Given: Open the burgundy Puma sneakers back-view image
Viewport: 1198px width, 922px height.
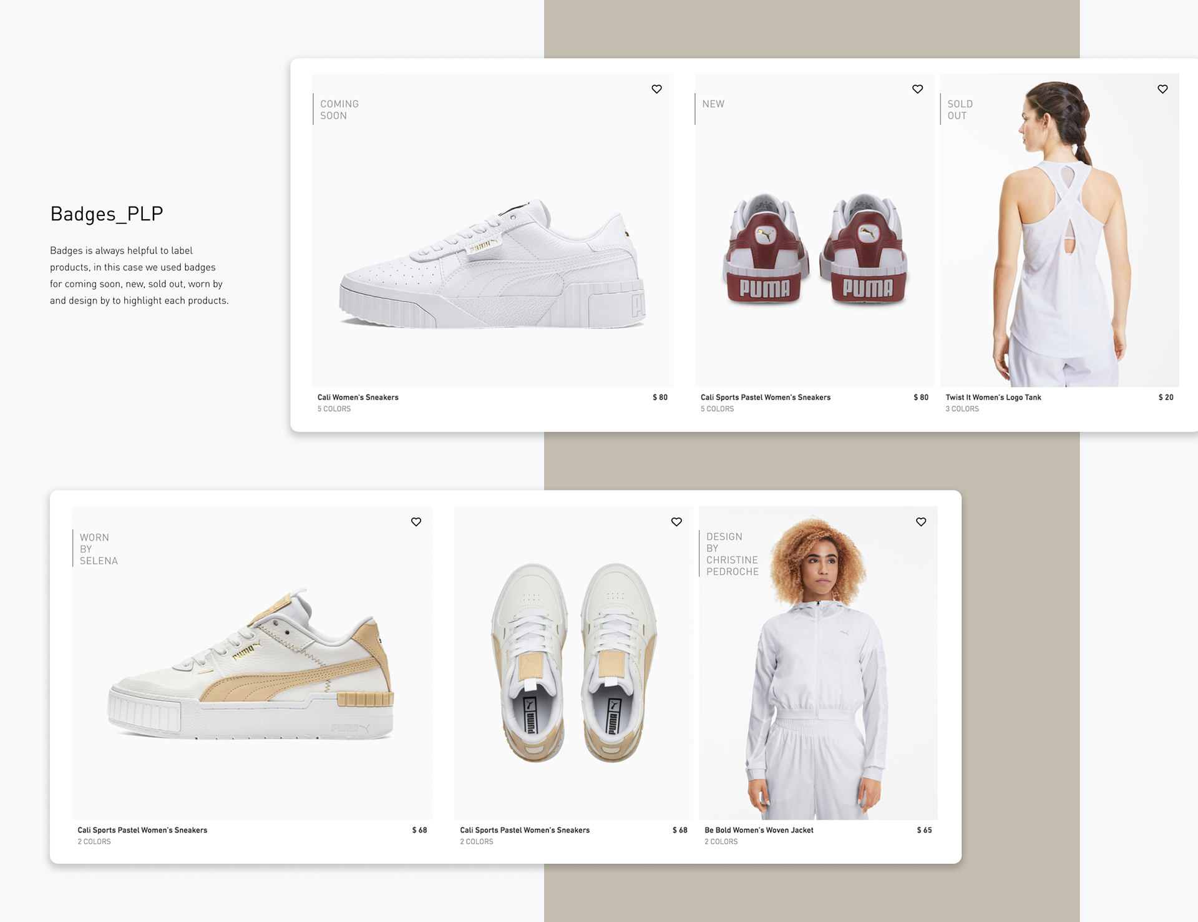Looking at the screenshot, I should [814, 230].
